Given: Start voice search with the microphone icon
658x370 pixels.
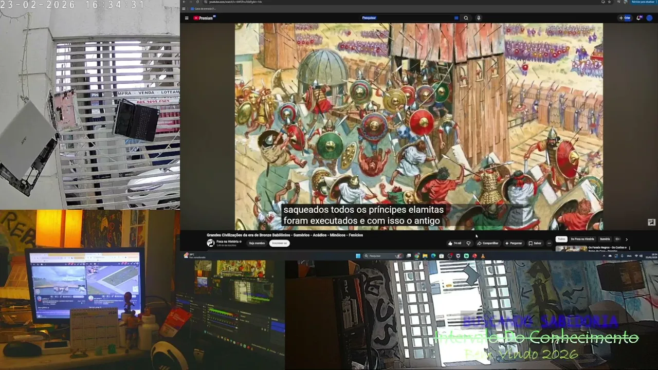Looking at the screenshot, I should click(479, 18).
